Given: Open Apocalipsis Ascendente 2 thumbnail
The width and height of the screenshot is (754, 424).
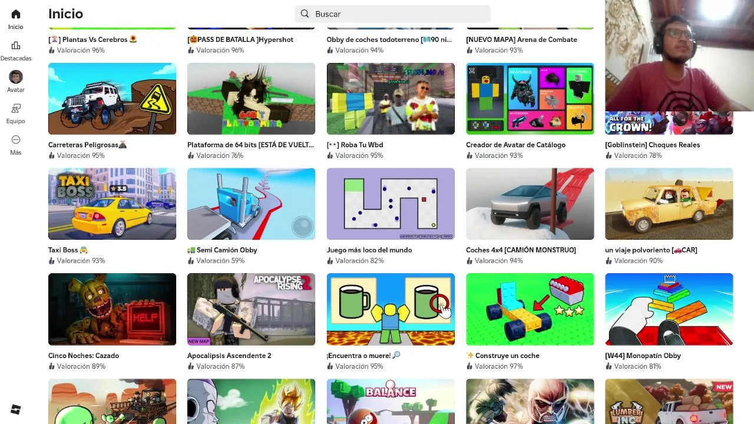Looking at the screenshot, I should (251, 309).
